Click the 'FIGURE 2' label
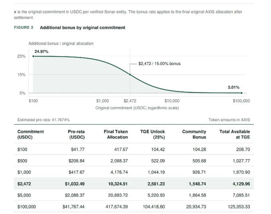Image resolution: width=271 pixels, height=214 pixels. [24, 27]
